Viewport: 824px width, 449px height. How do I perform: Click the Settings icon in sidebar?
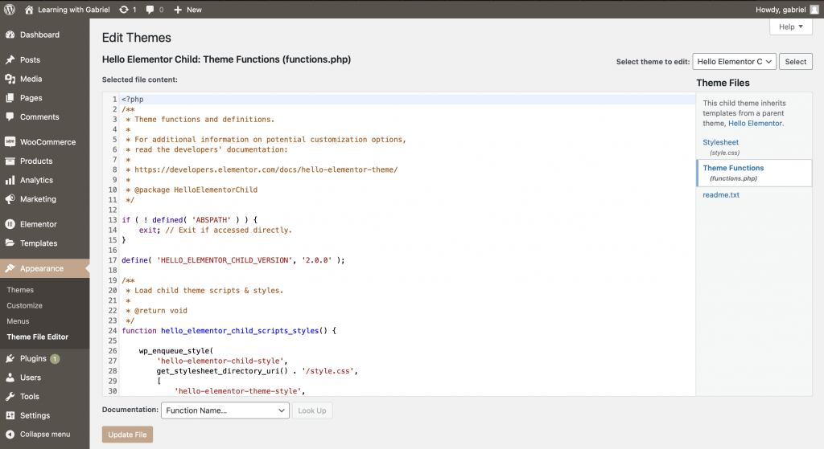click(10, 415)
